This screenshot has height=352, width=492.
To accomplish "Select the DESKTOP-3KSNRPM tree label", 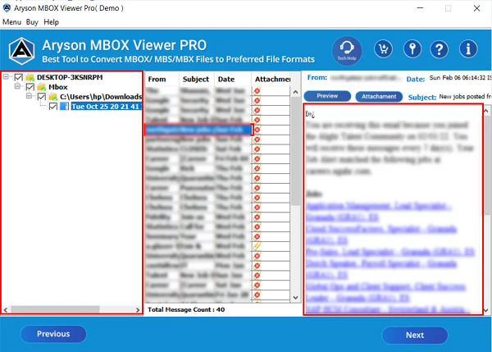I will (70, 77).
